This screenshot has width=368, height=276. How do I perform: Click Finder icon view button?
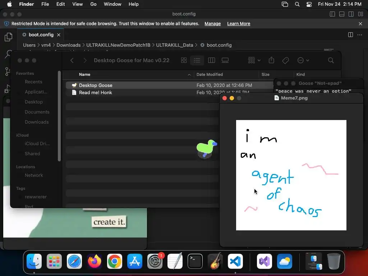click(x=184, y=60)
